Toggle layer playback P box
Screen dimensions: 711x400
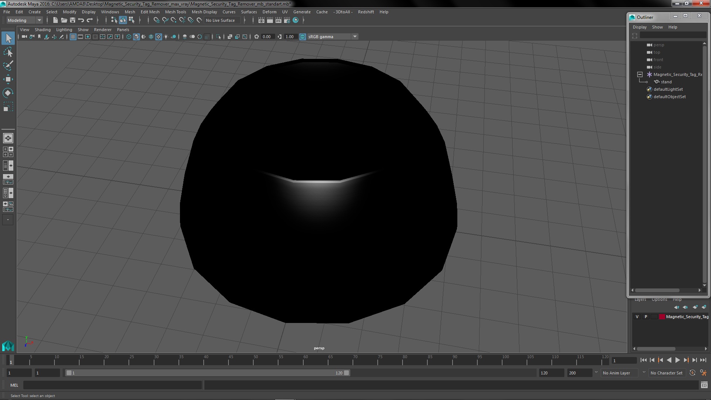click(646, 317)
